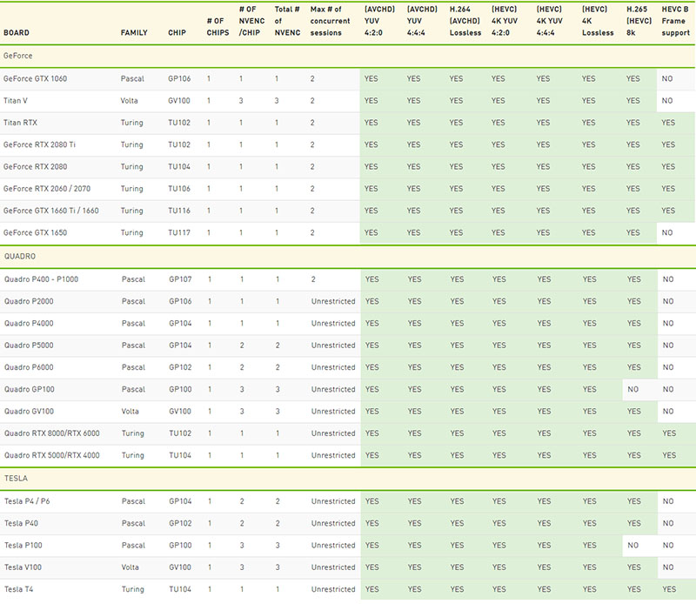Screen dimensions: 696x604
Task: Click the '# OF CHIPS' column header
Action: point(218,27)
